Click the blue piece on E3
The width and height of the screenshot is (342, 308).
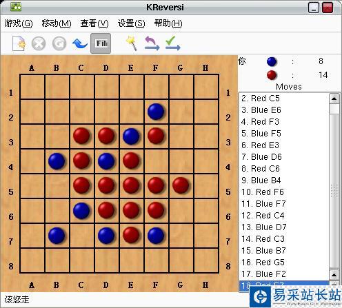coord(131,136)
